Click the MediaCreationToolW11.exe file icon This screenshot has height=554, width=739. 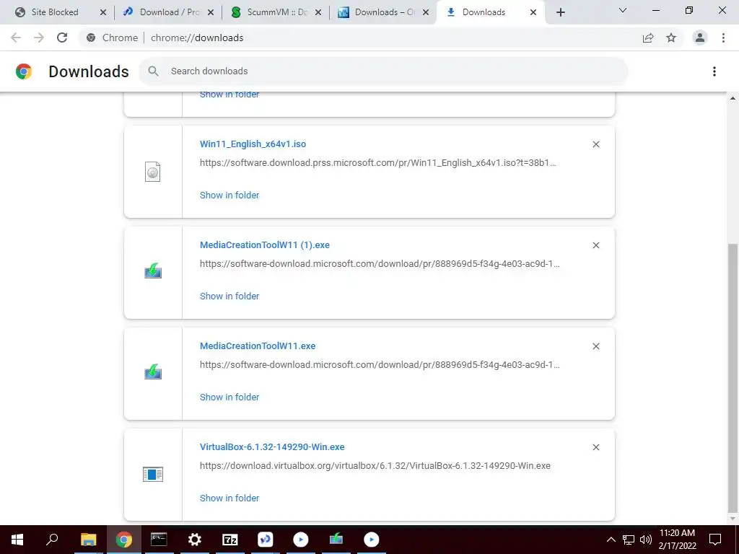point(153,371)
